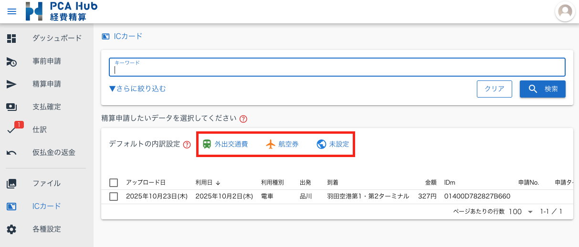
Task: Sort by 利用日 column header
Action: 204,182
